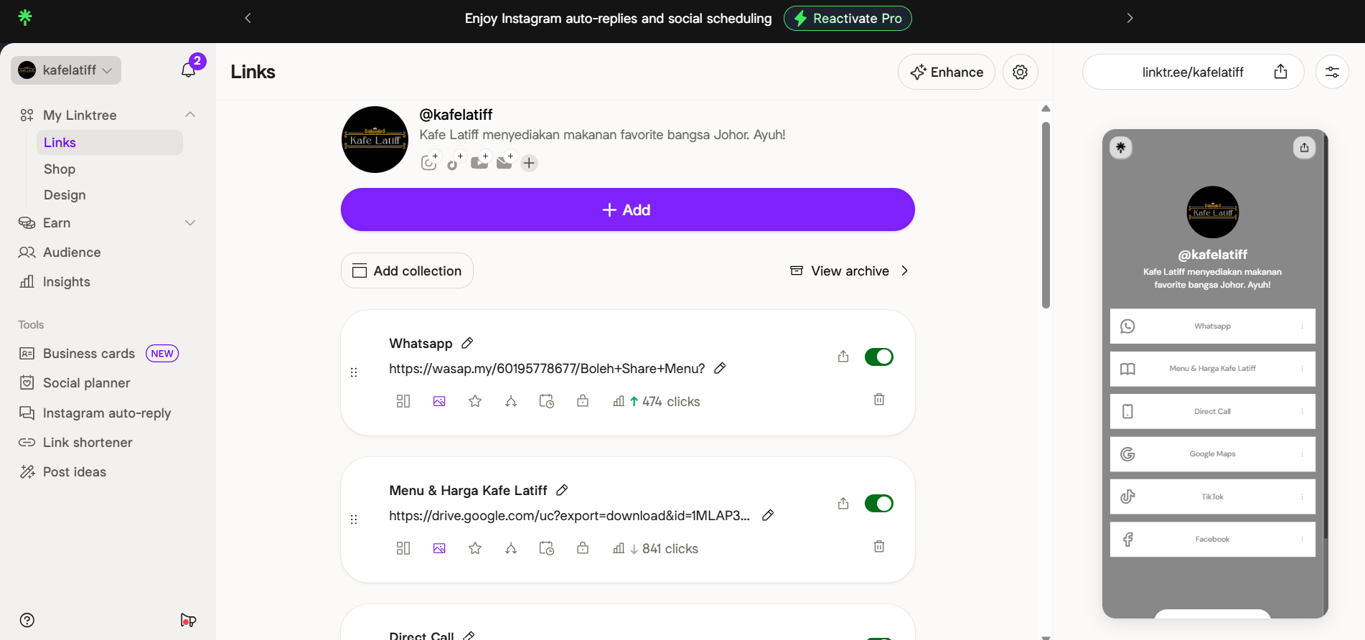The height and width of the screenshot is (640, 1365).
Task: Click Reactivate Pro button
Action: point(848,18)
